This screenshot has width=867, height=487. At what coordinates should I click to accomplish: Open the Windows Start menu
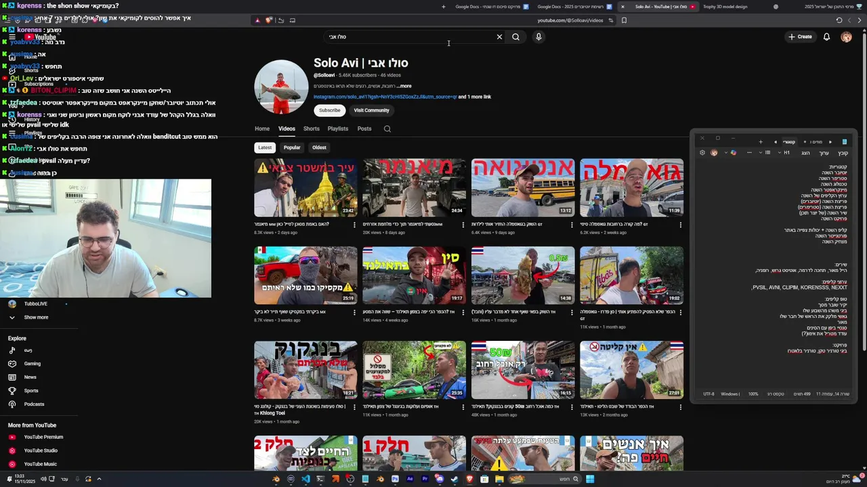coord(590,479)
